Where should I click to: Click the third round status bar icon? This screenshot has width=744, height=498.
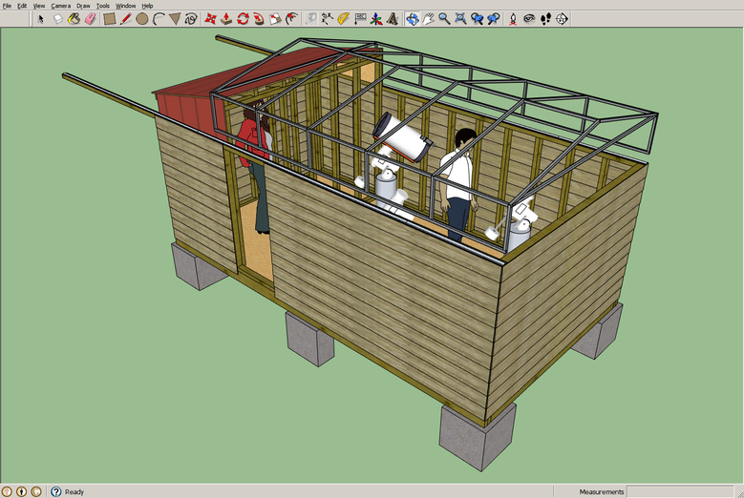tap(36, 492)
